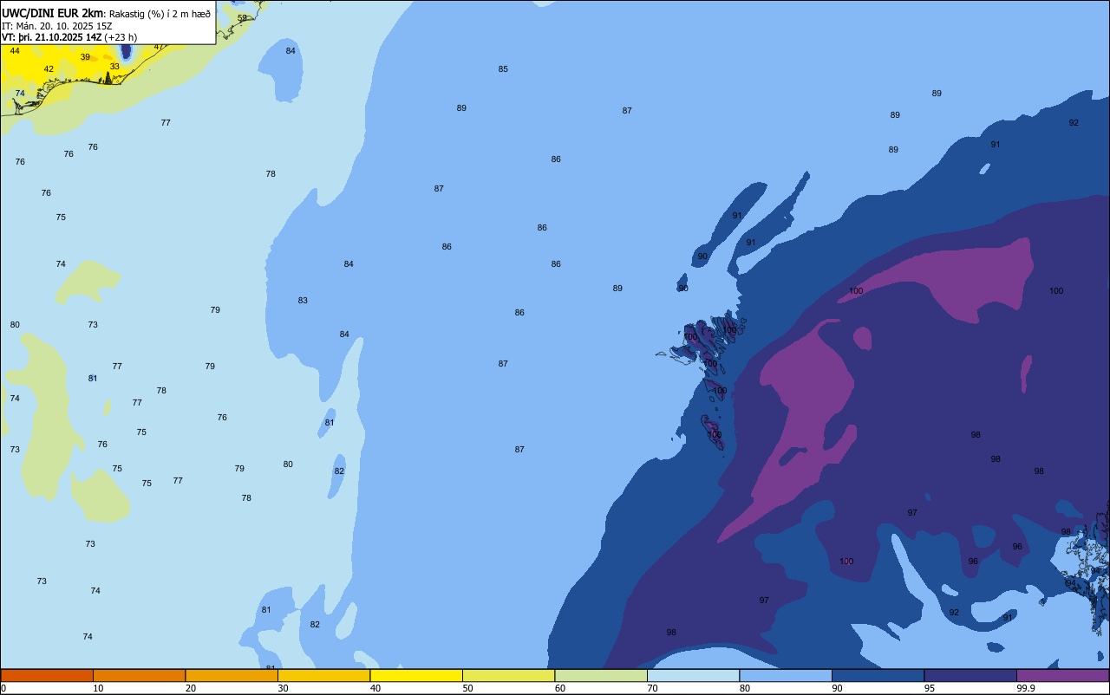The image size is (1110, 695).
Task: Click the '59' value near the top coastline
Action: (242, 18)
